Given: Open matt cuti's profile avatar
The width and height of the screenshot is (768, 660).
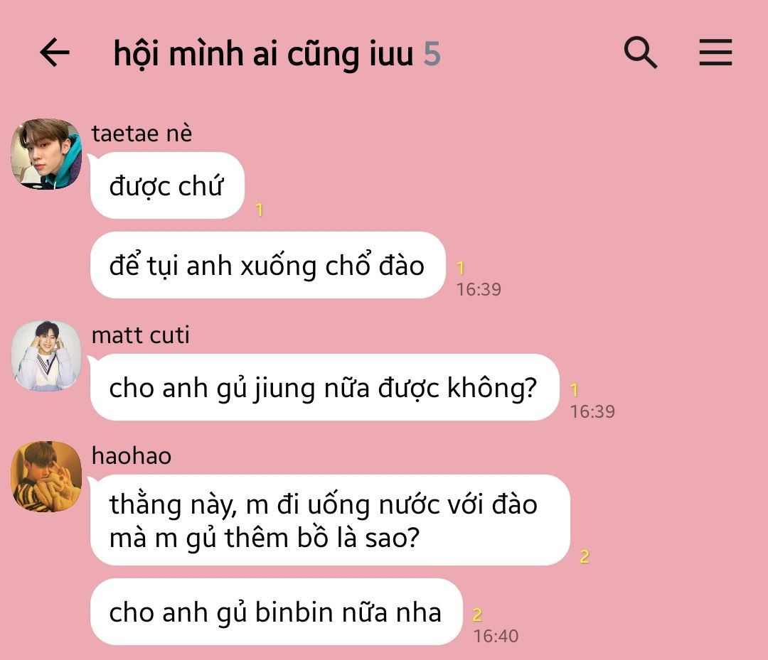Looking at the screenshot, I should click(46, 356).
